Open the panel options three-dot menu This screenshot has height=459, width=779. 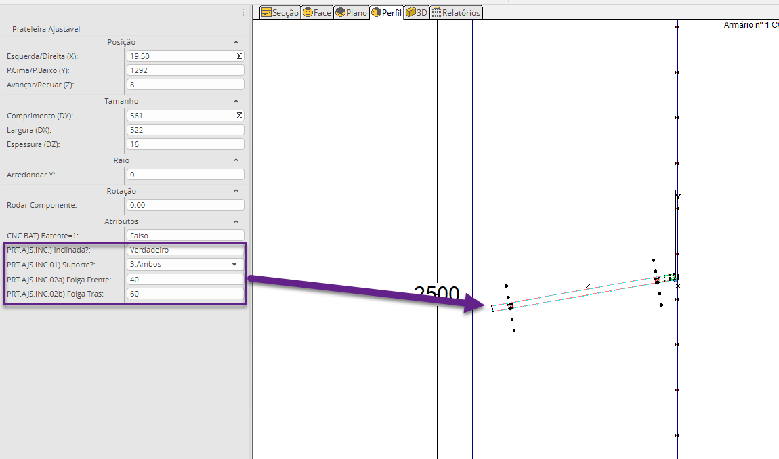tap(243, 12)
